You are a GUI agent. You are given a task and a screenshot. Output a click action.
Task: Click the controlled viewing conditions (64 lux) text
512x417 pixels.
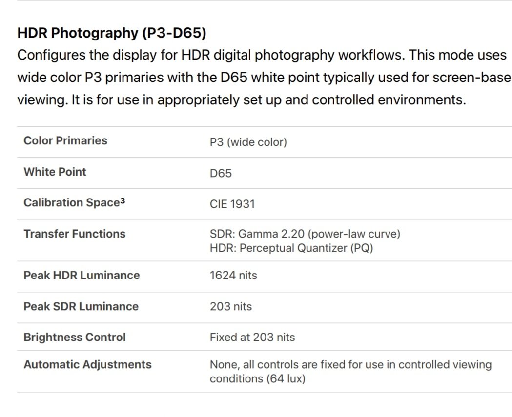[351, 372]
